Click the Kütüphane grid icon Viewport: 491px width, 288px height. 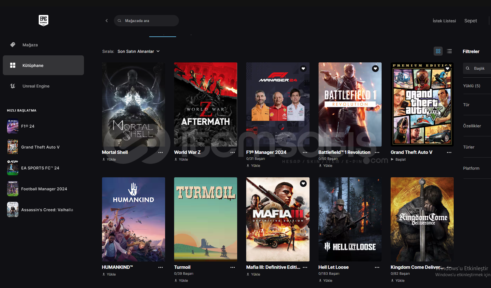coord(13,65)
